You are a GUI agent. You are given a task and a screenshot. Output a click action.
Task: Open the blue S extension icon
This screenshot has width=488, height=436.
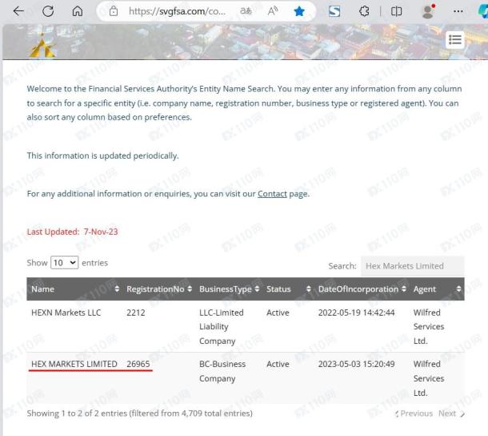point(334,11)
